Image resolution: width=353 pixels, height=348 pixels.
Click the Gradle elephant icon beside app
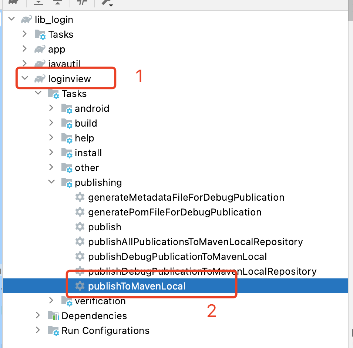point(40,49)
